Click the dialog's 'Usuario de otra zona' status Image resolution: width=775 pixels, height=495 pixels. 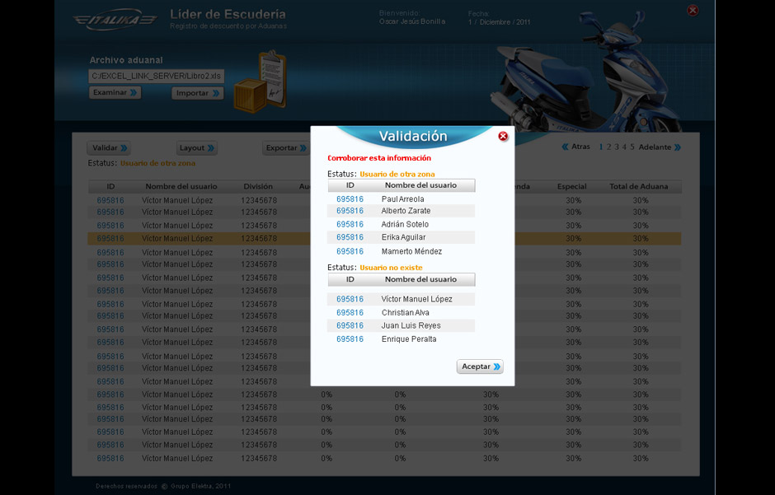(397, 175)
